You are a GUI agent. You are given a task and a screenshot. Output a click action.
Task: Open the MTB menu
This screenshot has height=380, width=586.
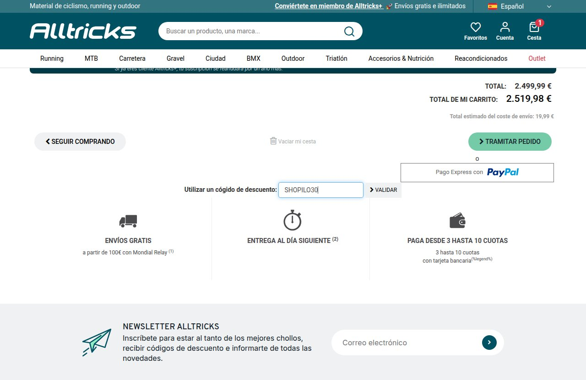(91, 58)
